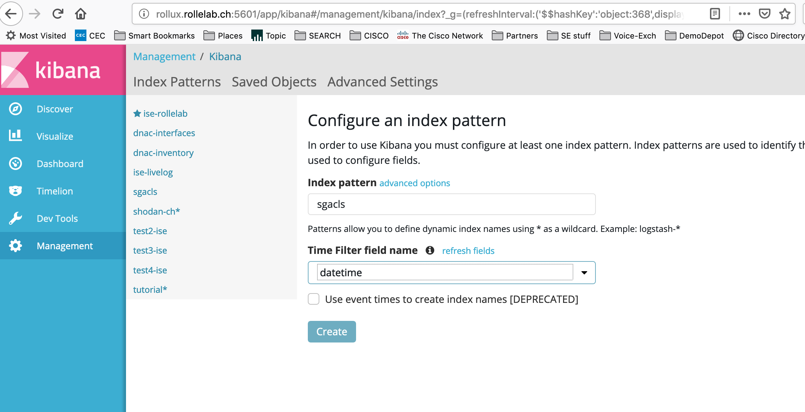Click the browser reload icon

click(58, 14)
